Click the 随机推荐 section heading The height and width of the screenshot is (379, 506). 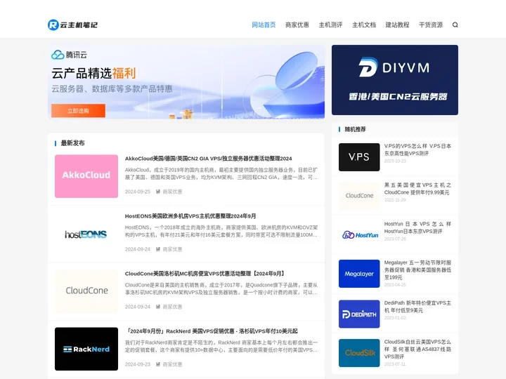tap(355, 129)
